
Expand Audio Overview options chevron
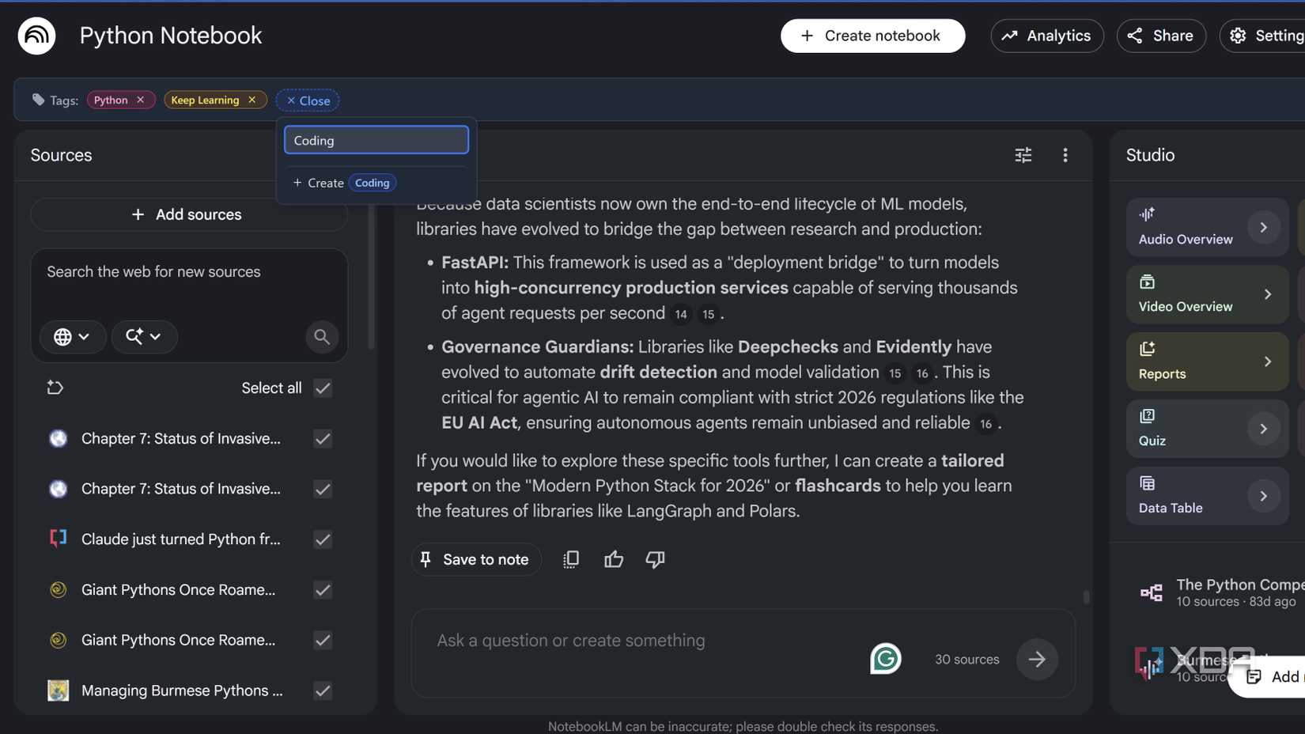[x=1264, y=228]
